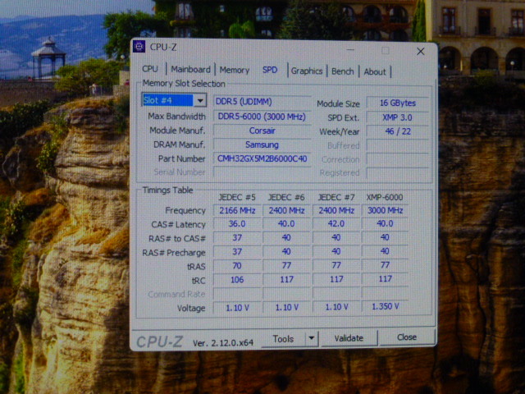Click the CAS# Latency row label
This screenshot has width=525, height=394.
(178, 224)
